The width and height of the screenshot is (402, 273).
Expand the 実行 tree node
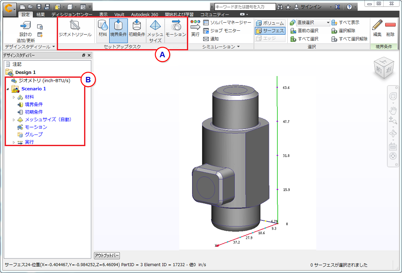click(x=14, y=142)
